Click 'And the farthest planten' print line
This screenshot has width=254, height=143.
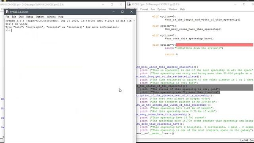[178, 102]
